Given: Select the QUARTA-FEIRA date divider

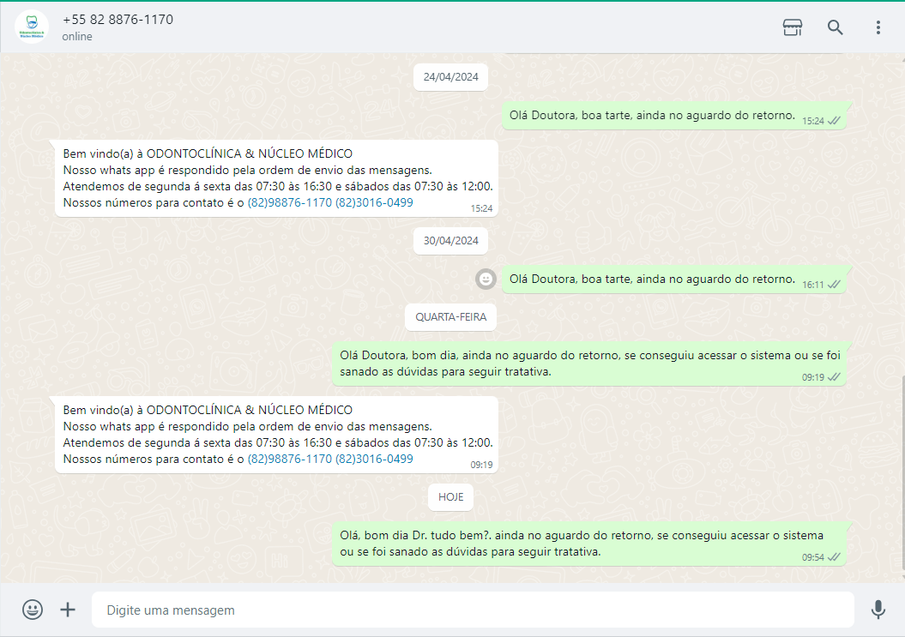Looking at the screenshot, I should coord(450,316).
